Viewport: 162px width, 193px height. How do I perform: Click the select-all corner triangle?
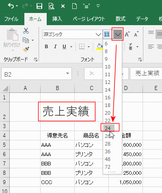click(5, 88)
